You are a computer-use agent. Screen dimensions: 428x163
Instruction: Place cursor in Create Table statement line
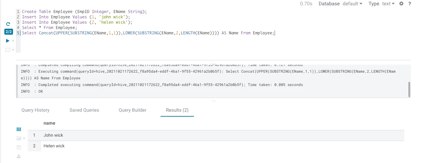point(84,11)
